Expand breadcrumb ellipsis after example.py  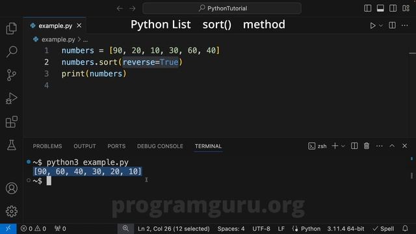coord(85,40)
